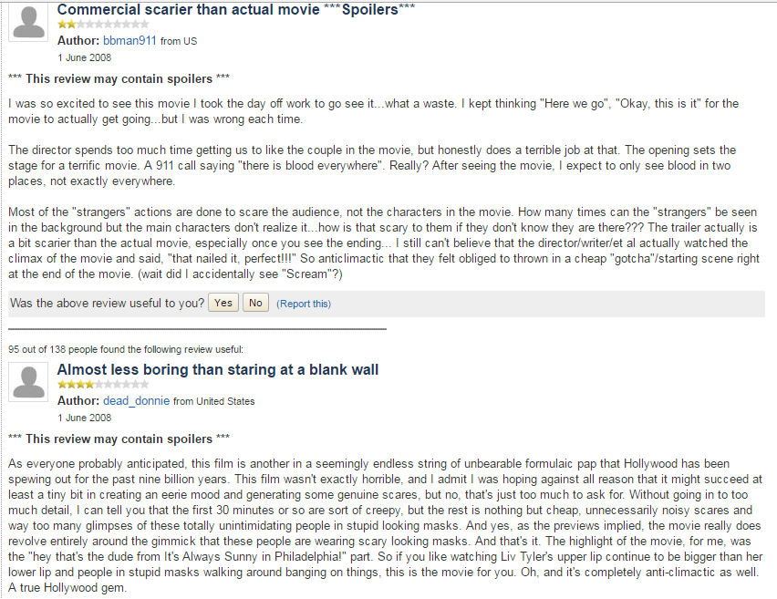This screenshot has width=777, height=599.
Task: Click the Report this link
Action: pyautogui.click(x=304, y=304)
